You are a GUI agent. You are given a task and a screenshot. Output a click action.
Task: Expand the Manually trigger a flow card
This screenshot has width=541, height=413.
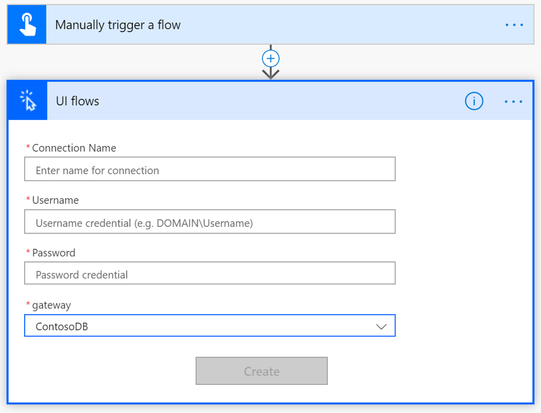[270, 25]
